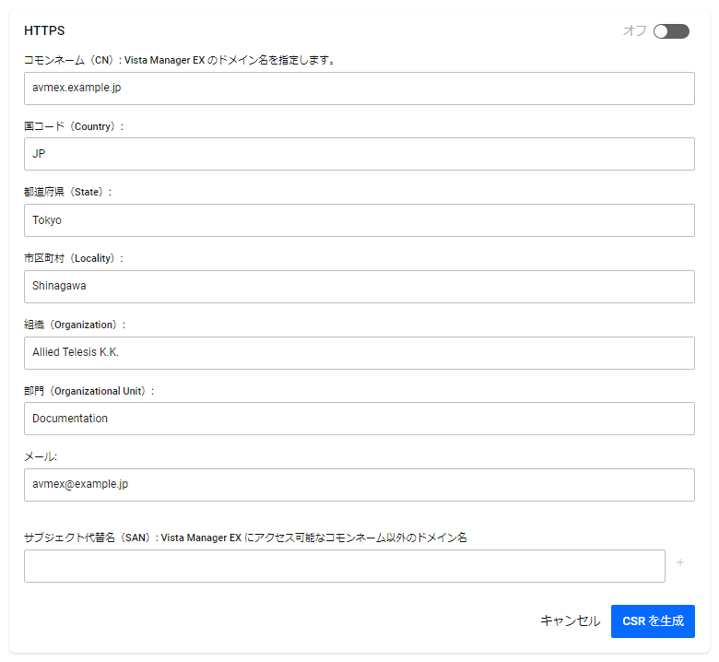Click the 都道府県（State） label
This screenshot has width=719, height=662.
click(x=67, y=192)
